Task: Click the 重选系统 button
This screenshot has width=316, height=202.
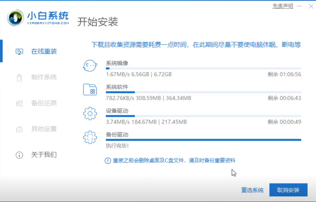Action: [252, 190]
